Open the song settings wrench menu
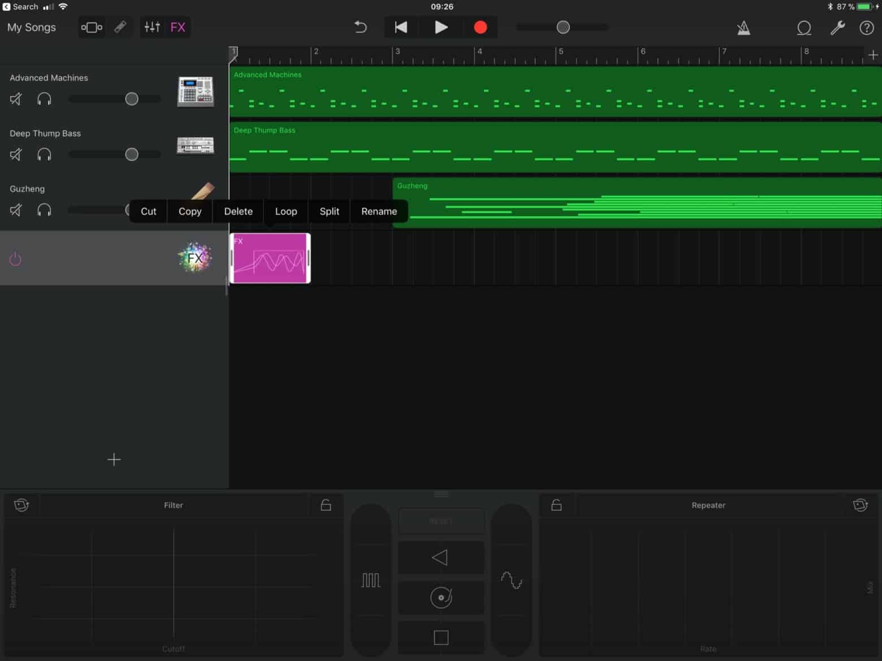Image resolution: width=882 pixels, height=661 pixels. (838, 27)
